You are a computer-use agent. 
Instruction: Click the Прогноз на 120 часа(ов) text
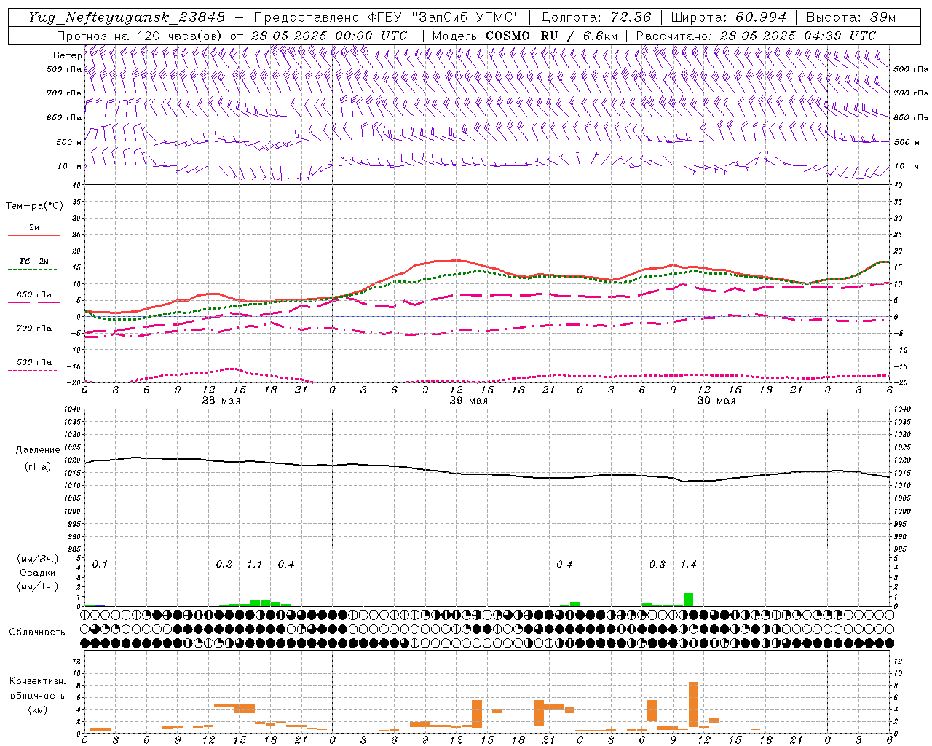(x=140, y=36)
